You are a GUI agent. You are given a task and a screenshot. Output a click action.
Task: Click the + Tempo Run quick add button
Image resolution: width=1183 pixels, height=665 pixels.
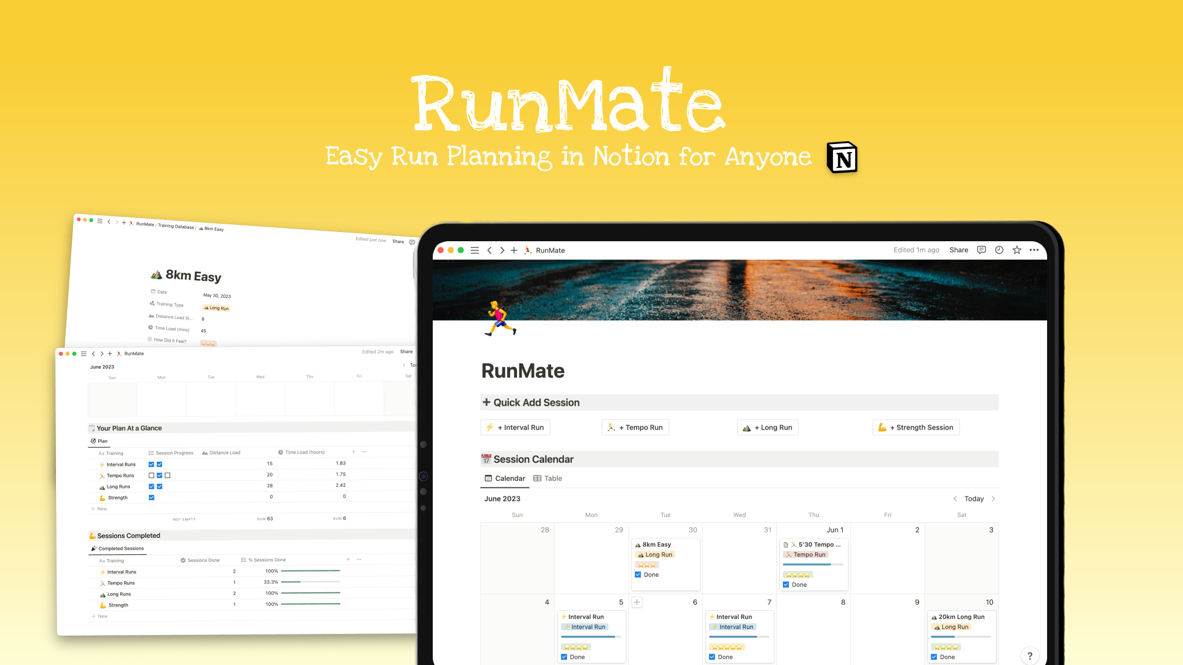[x=635, y=427]
